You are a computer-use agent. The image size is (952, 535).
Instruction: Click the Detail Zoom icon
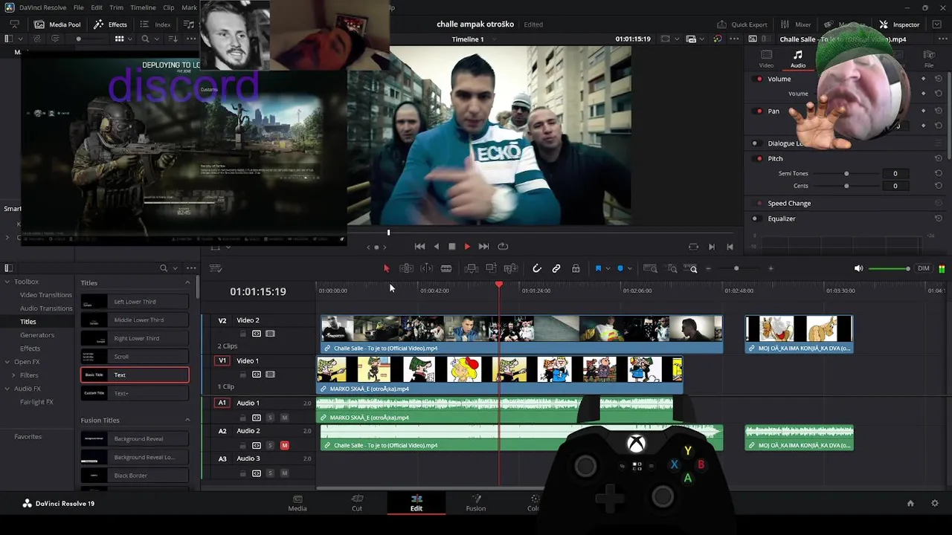click(x=669, y=268)
